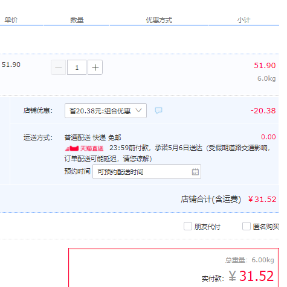
Task: Click the 朋友代付 label text
Action: click(207, 227)
